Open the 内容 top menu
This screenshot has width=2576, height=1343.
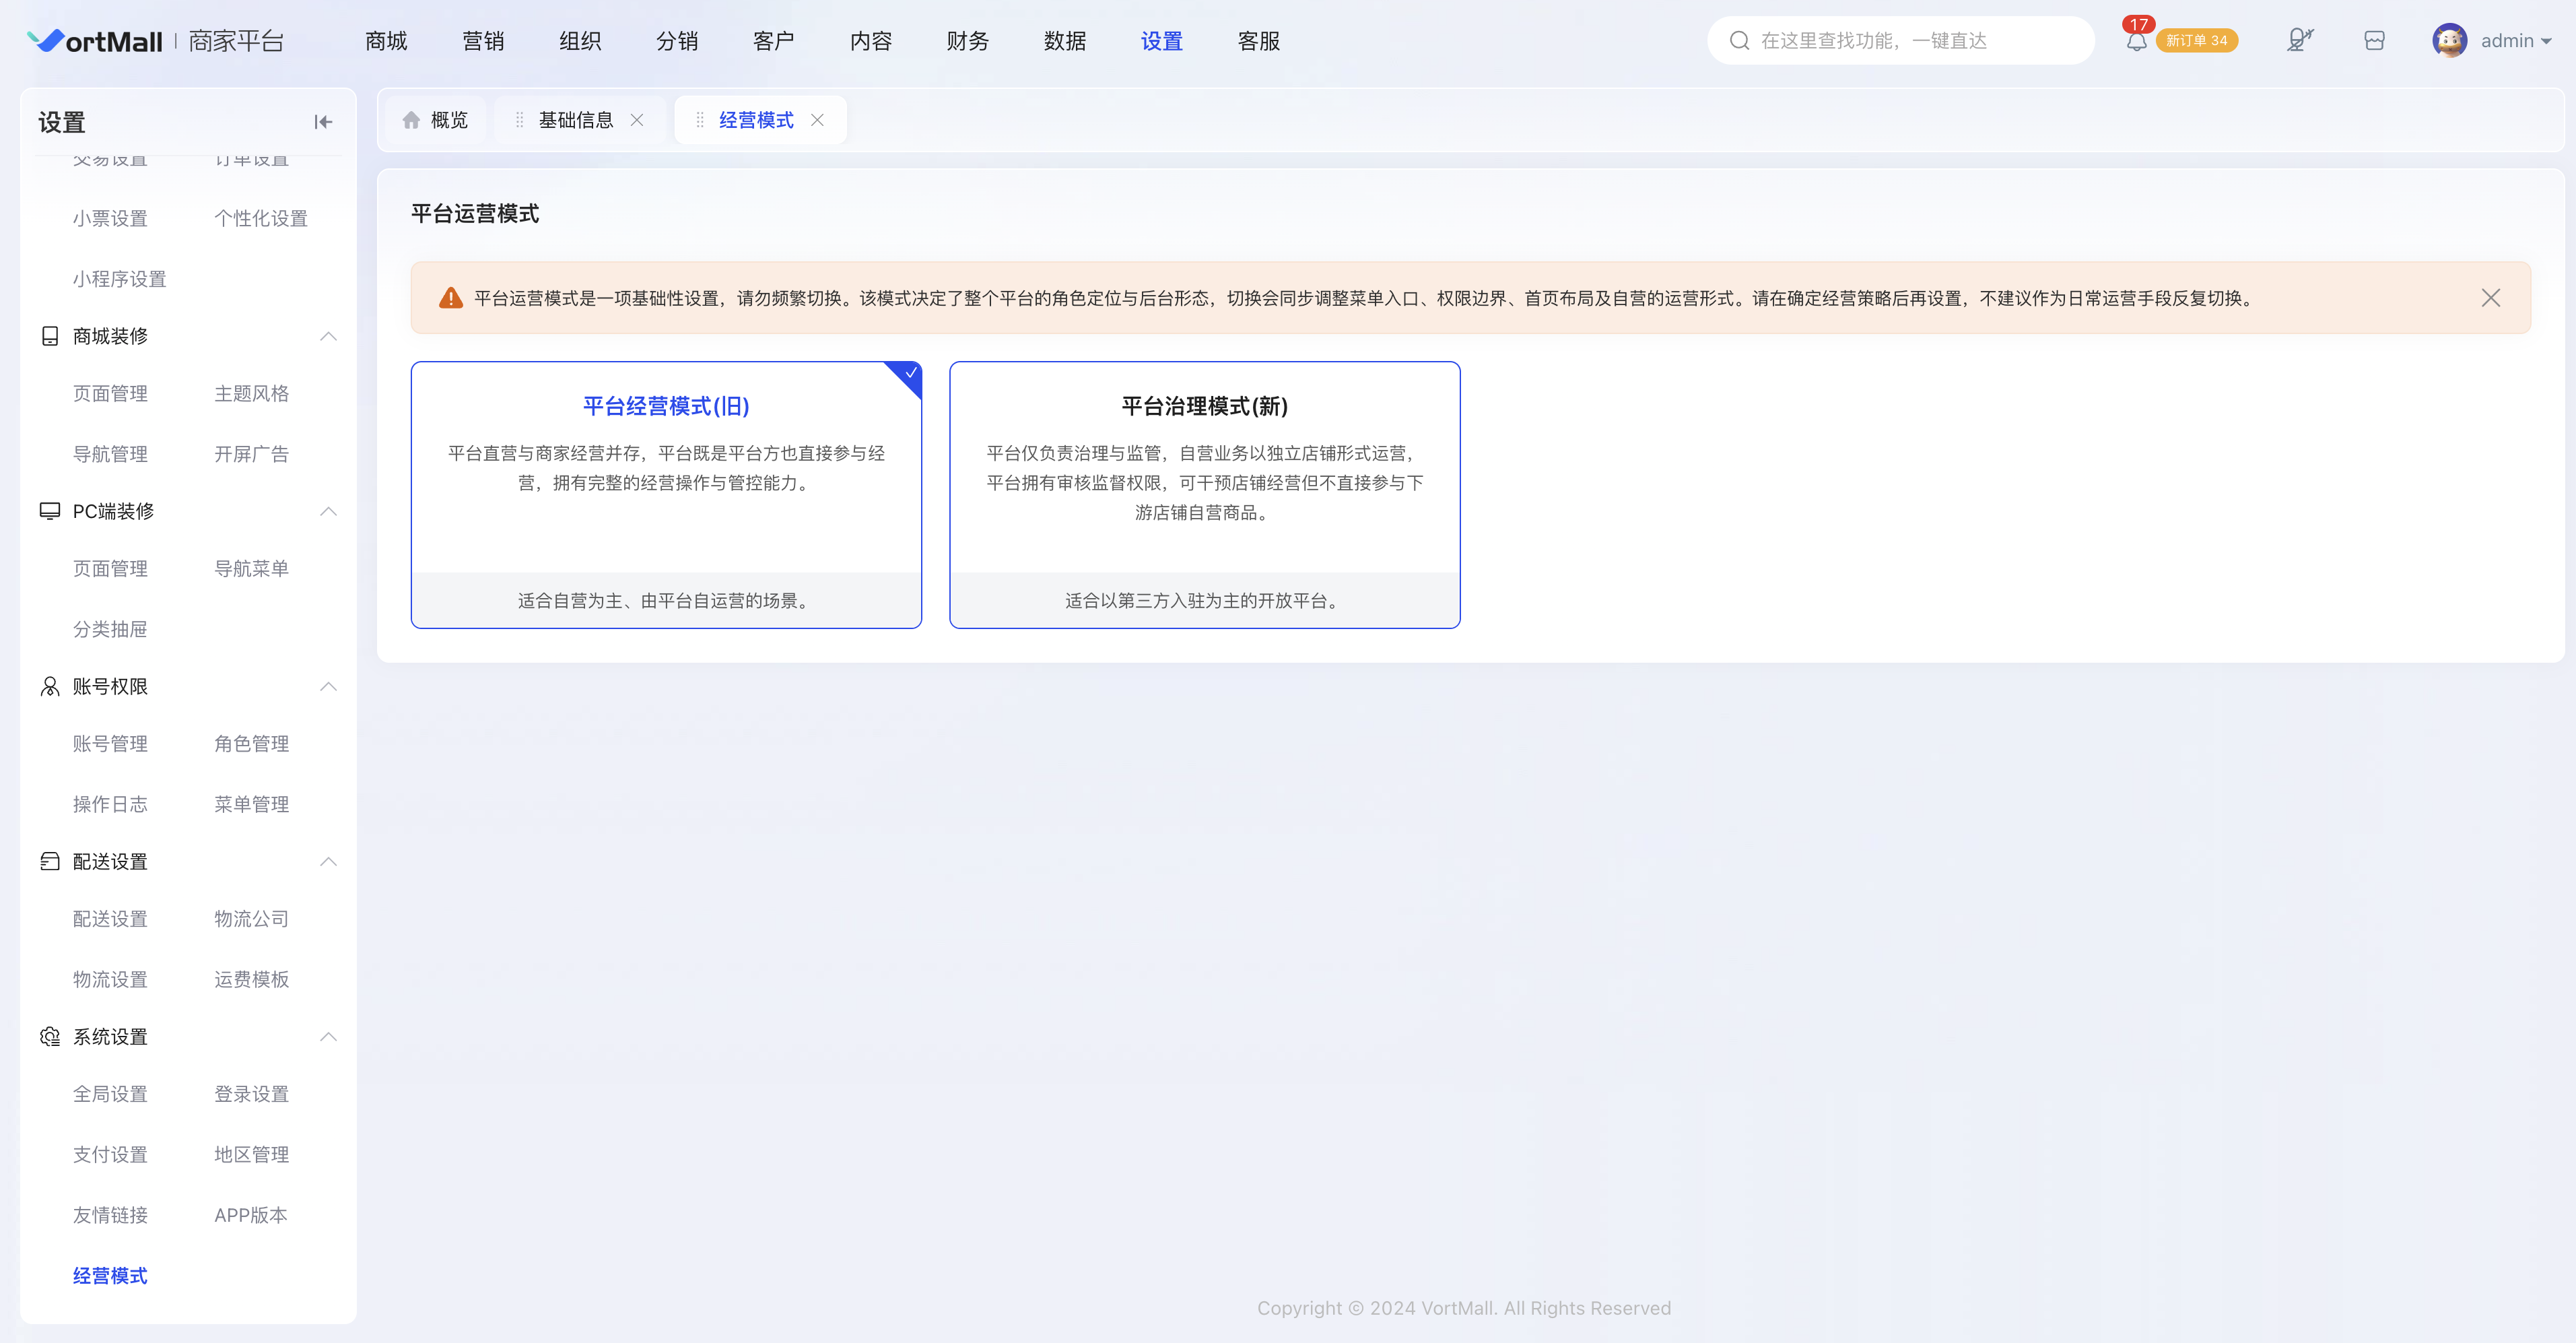[x=871, y=41]
